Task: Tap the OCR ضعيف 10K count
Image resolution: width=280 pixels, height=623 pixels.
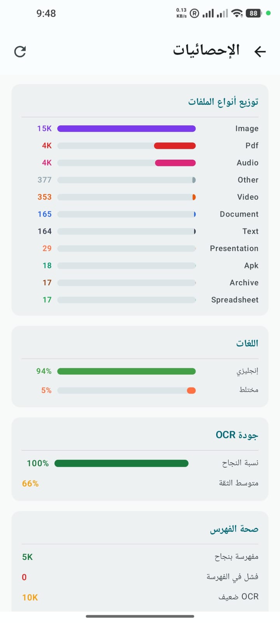Action: coord(30,597)
